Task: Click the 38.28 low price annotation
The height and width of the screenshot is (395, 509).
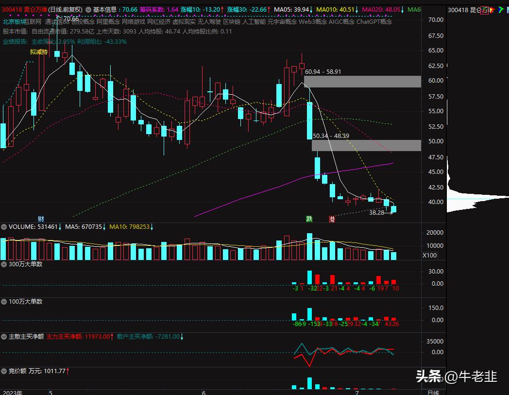Action: click(376, 212)
